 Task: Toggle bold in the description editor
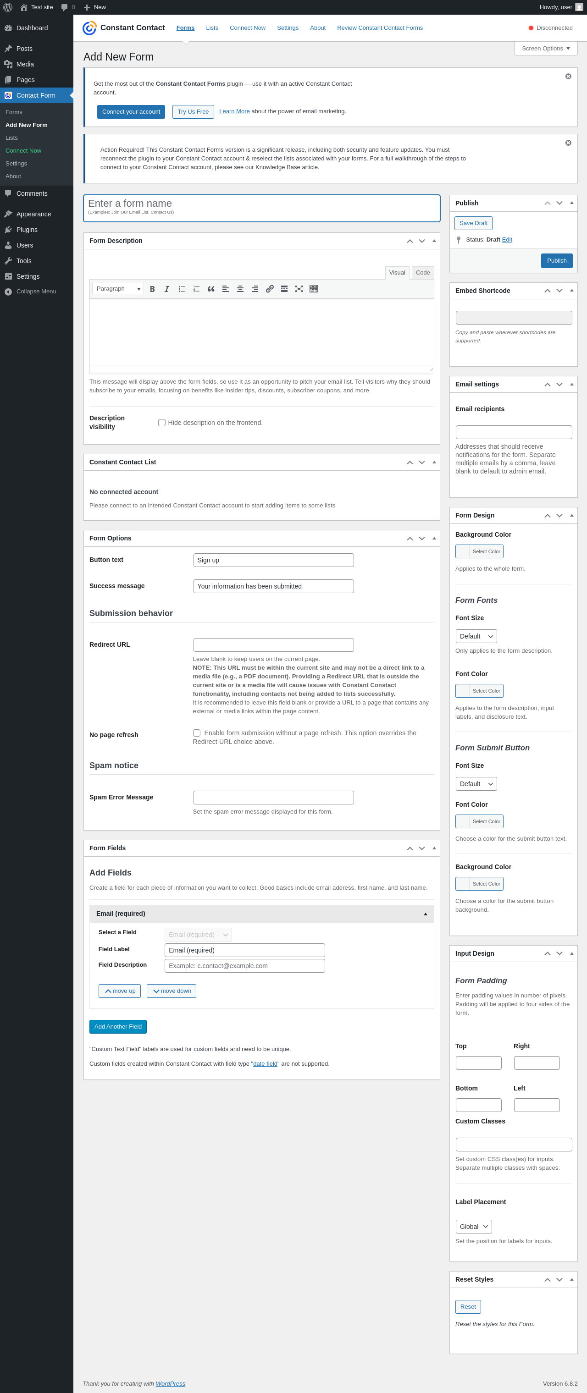point(152,289)
